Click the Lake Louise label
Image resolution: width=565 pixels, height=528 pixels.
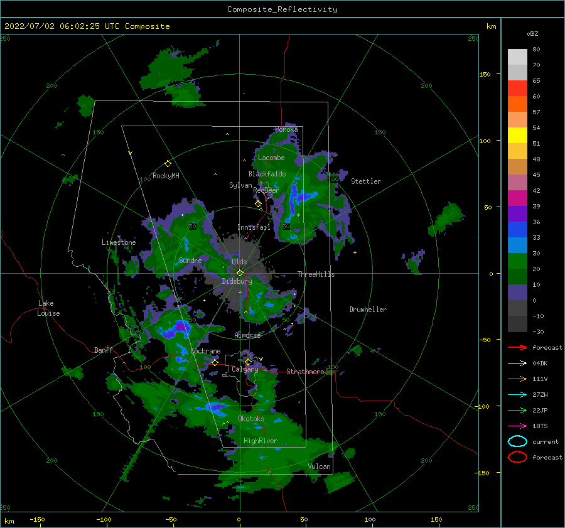48,308
